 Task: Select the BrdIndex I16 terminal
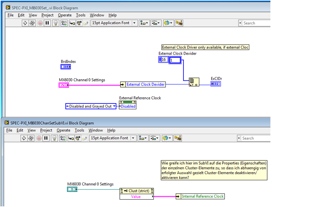click(x=66, y=67)
